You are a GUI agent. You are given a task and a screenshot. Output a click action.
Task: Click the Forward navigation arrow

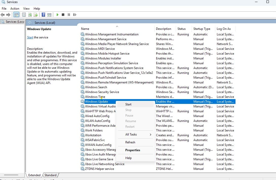click(8, 14)
